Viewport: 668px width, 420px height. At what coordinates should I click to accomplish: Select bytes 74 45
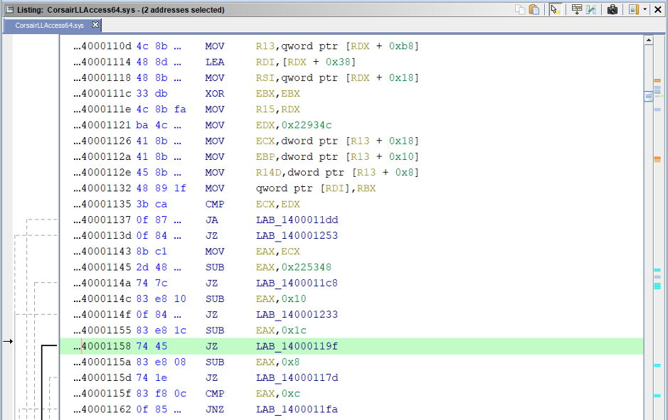point(152,346)
